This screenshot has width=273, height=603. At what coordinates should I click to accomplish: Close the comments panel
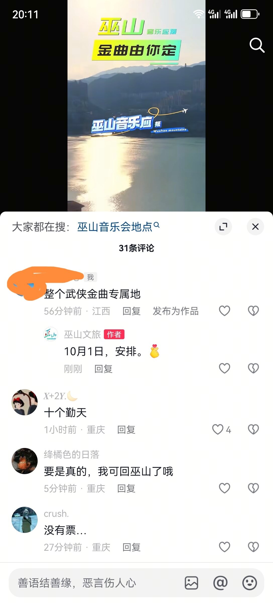[255, 227]
